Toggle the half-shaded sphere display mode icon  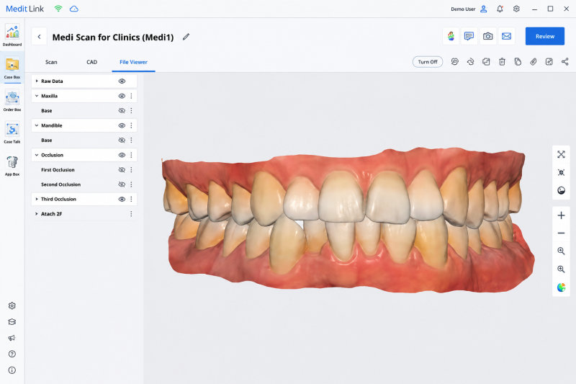click(561, 190)
